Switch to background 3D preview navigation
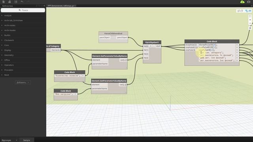The height and width of the screenshot is (142, 253). point(240,11)
